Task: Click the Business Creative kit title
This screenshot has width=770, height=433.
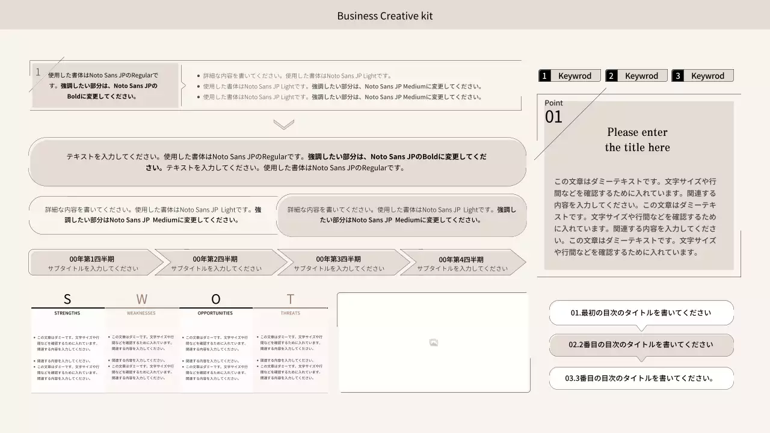Action: click(384, 16)
